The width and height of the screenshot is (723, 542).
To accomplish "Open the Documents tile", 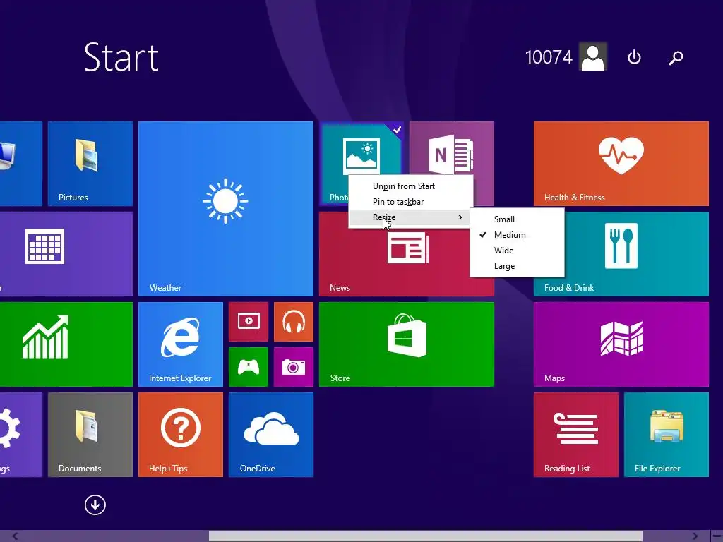I will click(90, 435).
